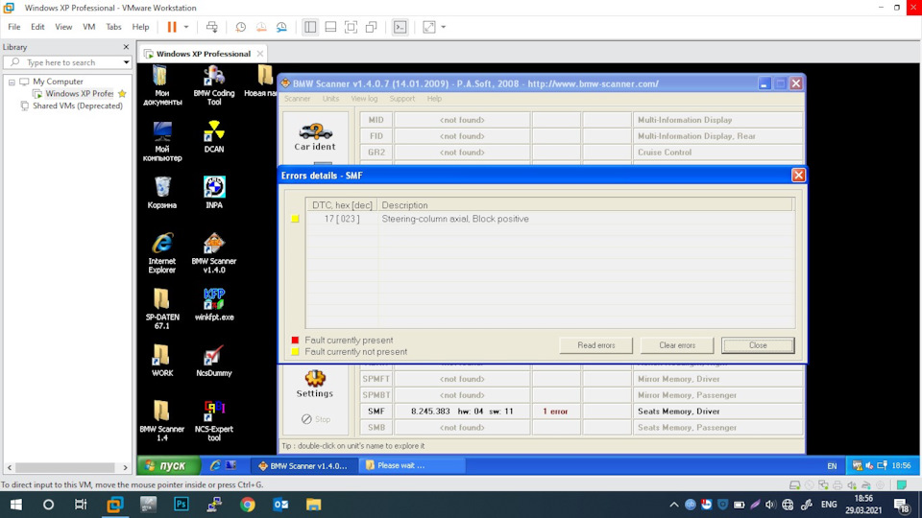Open My Documents (Мои документы) desktop icon
This screenshot has width=922, height=518.
[161, 85]
